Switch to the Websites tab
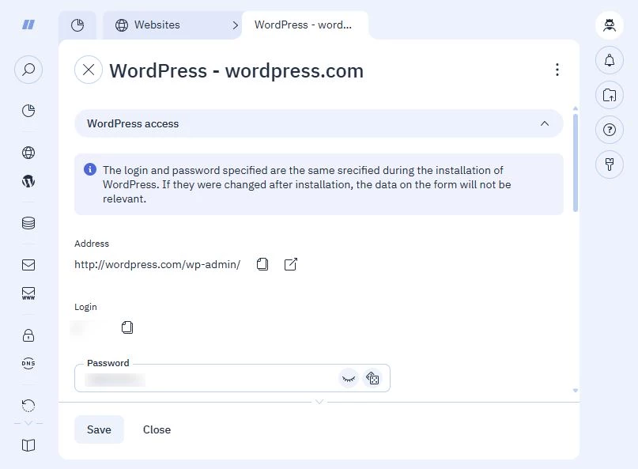This screenshot has width=638, height=469. 157,25
